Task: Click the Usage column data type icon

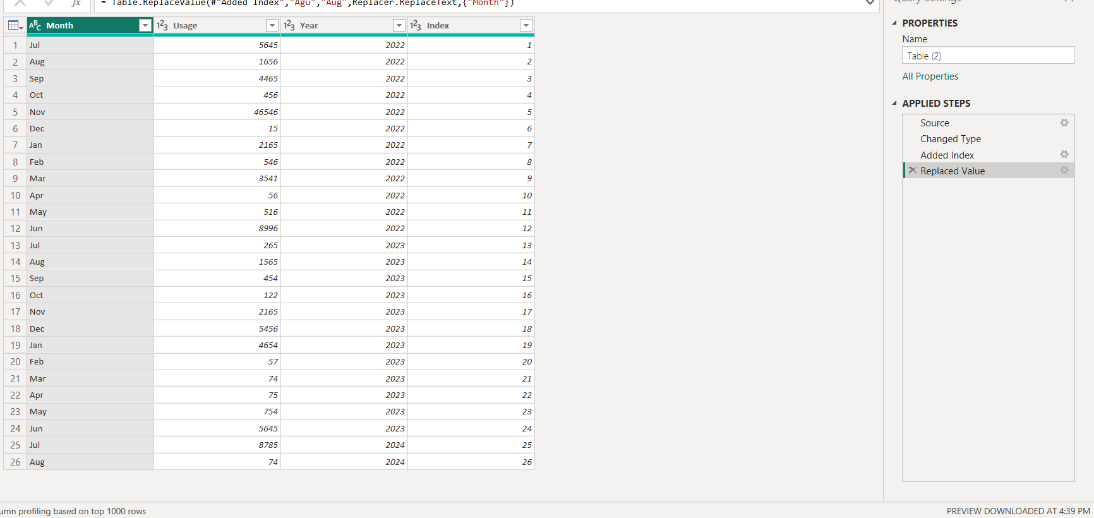Action: [162, 25]
